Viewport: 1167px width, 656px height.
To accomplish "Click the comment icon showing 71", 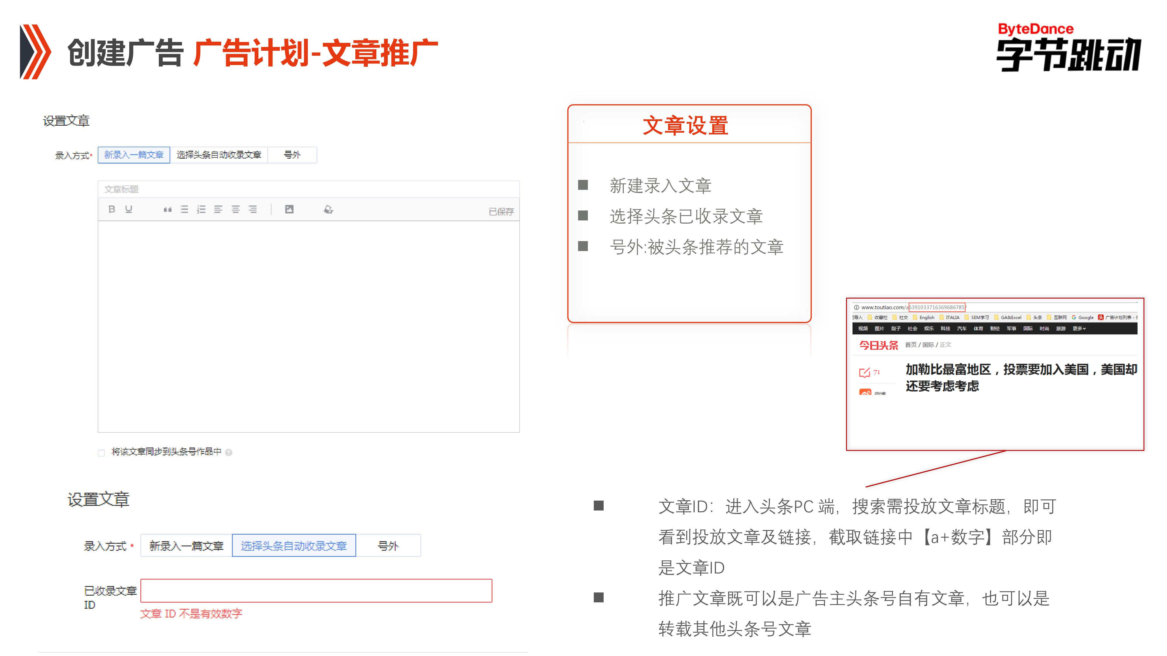I will [x=864, y=373].
